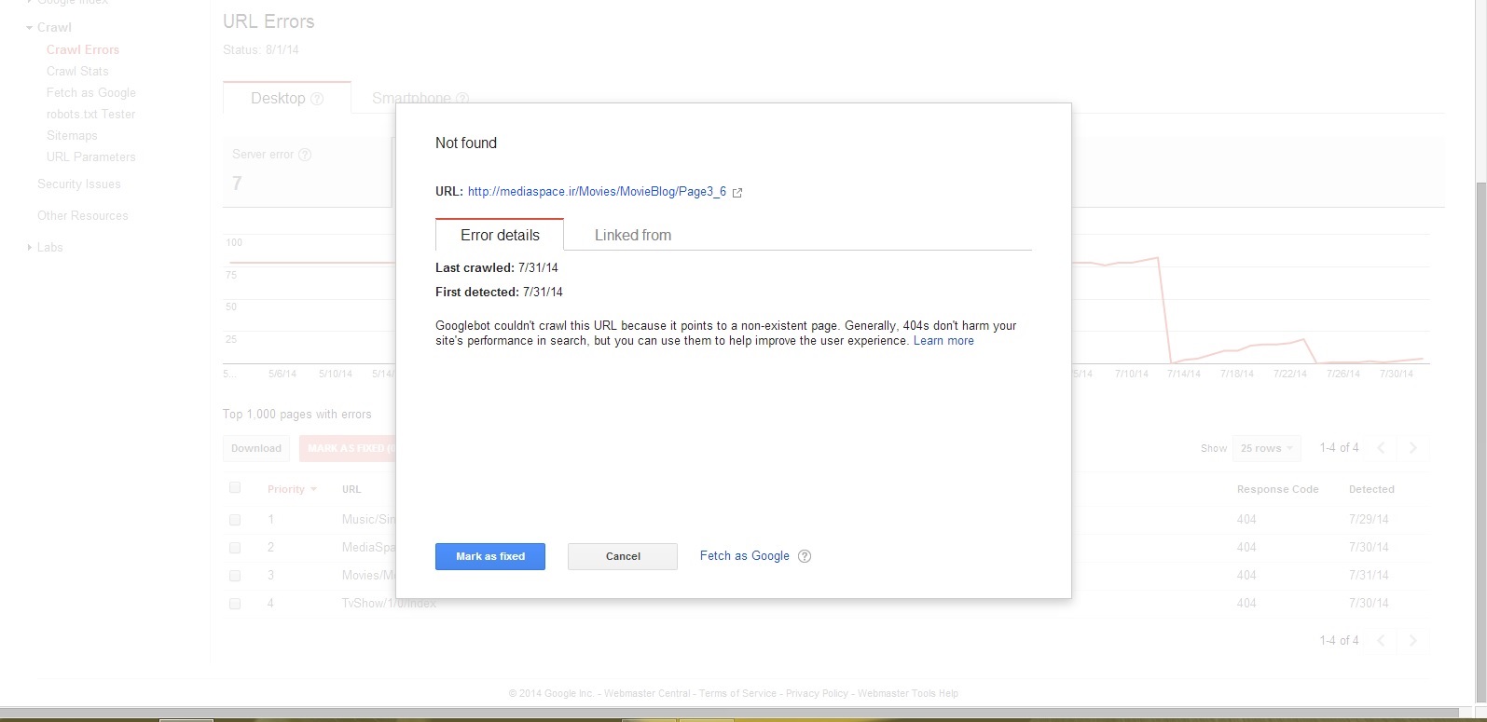Click the 7/31/14 date in the Detected column
Screen dimensions: 1487x722
pyautogui.click(x=1369, y=576)
